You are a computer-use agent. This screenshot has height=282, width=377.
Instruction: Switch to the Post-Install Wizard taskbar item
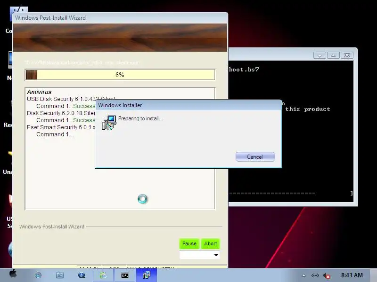pos(103,275)
